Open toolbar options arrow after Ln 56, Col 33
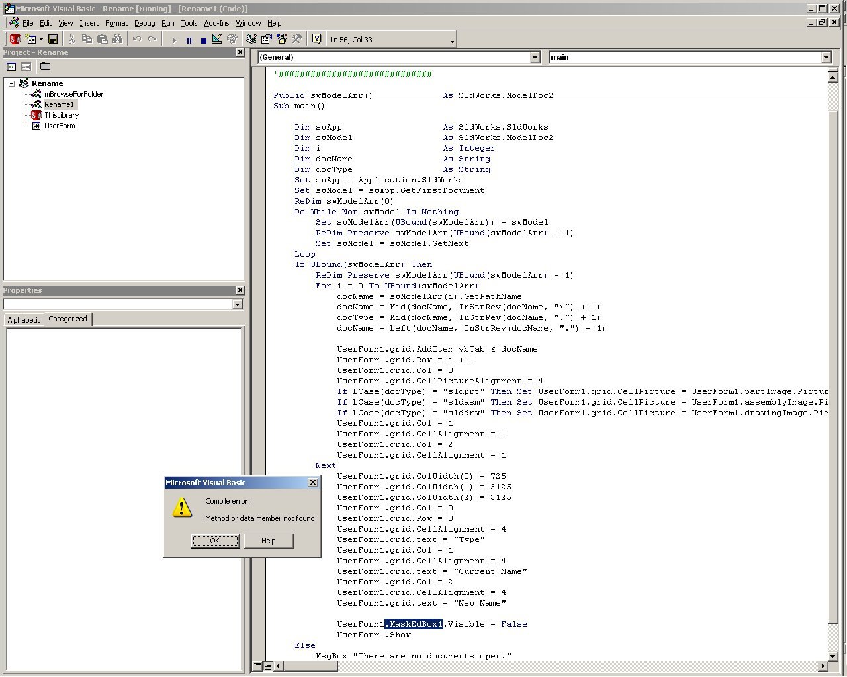 (x=453, y=42)
